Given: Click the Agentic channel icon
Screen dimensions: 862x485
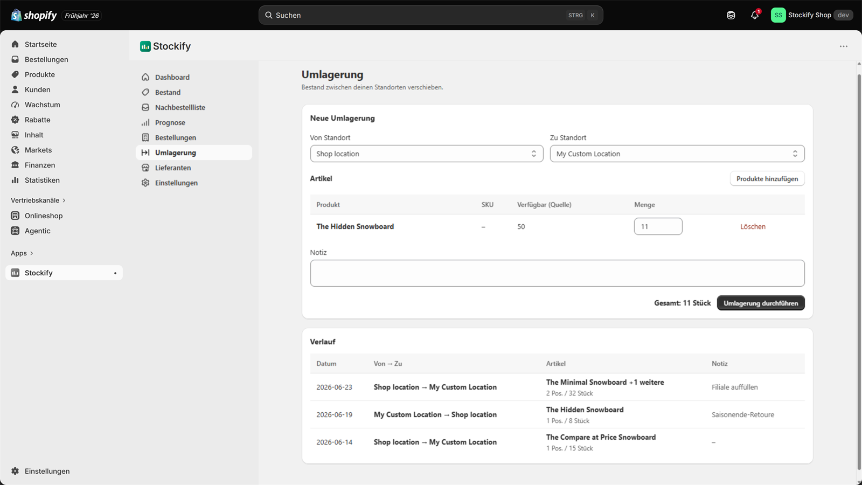Looking at the screenshot, I should tap(15, 231).
